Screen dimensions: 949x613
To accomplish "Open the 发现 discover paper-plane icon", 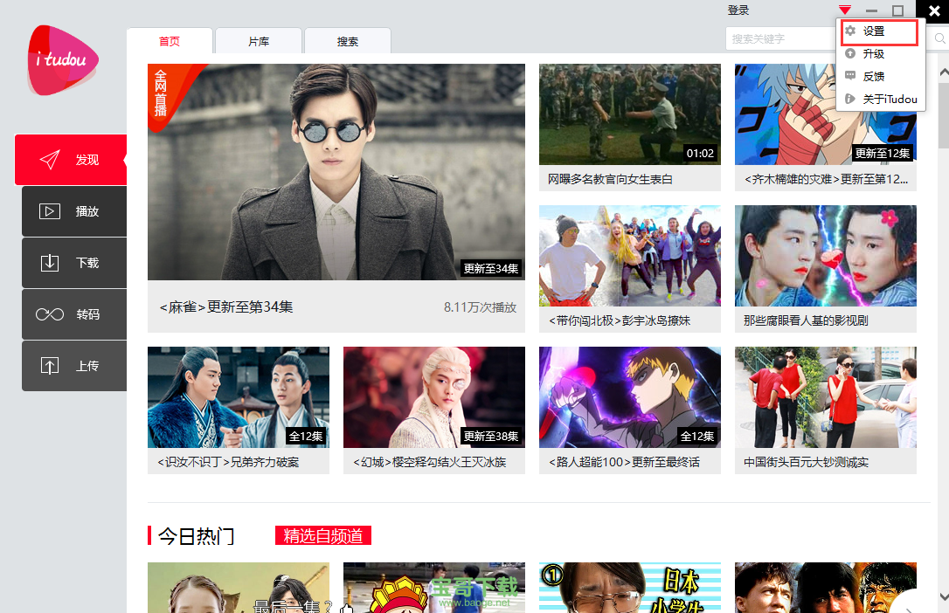I will pyautogui.click(x=50, y=160).
